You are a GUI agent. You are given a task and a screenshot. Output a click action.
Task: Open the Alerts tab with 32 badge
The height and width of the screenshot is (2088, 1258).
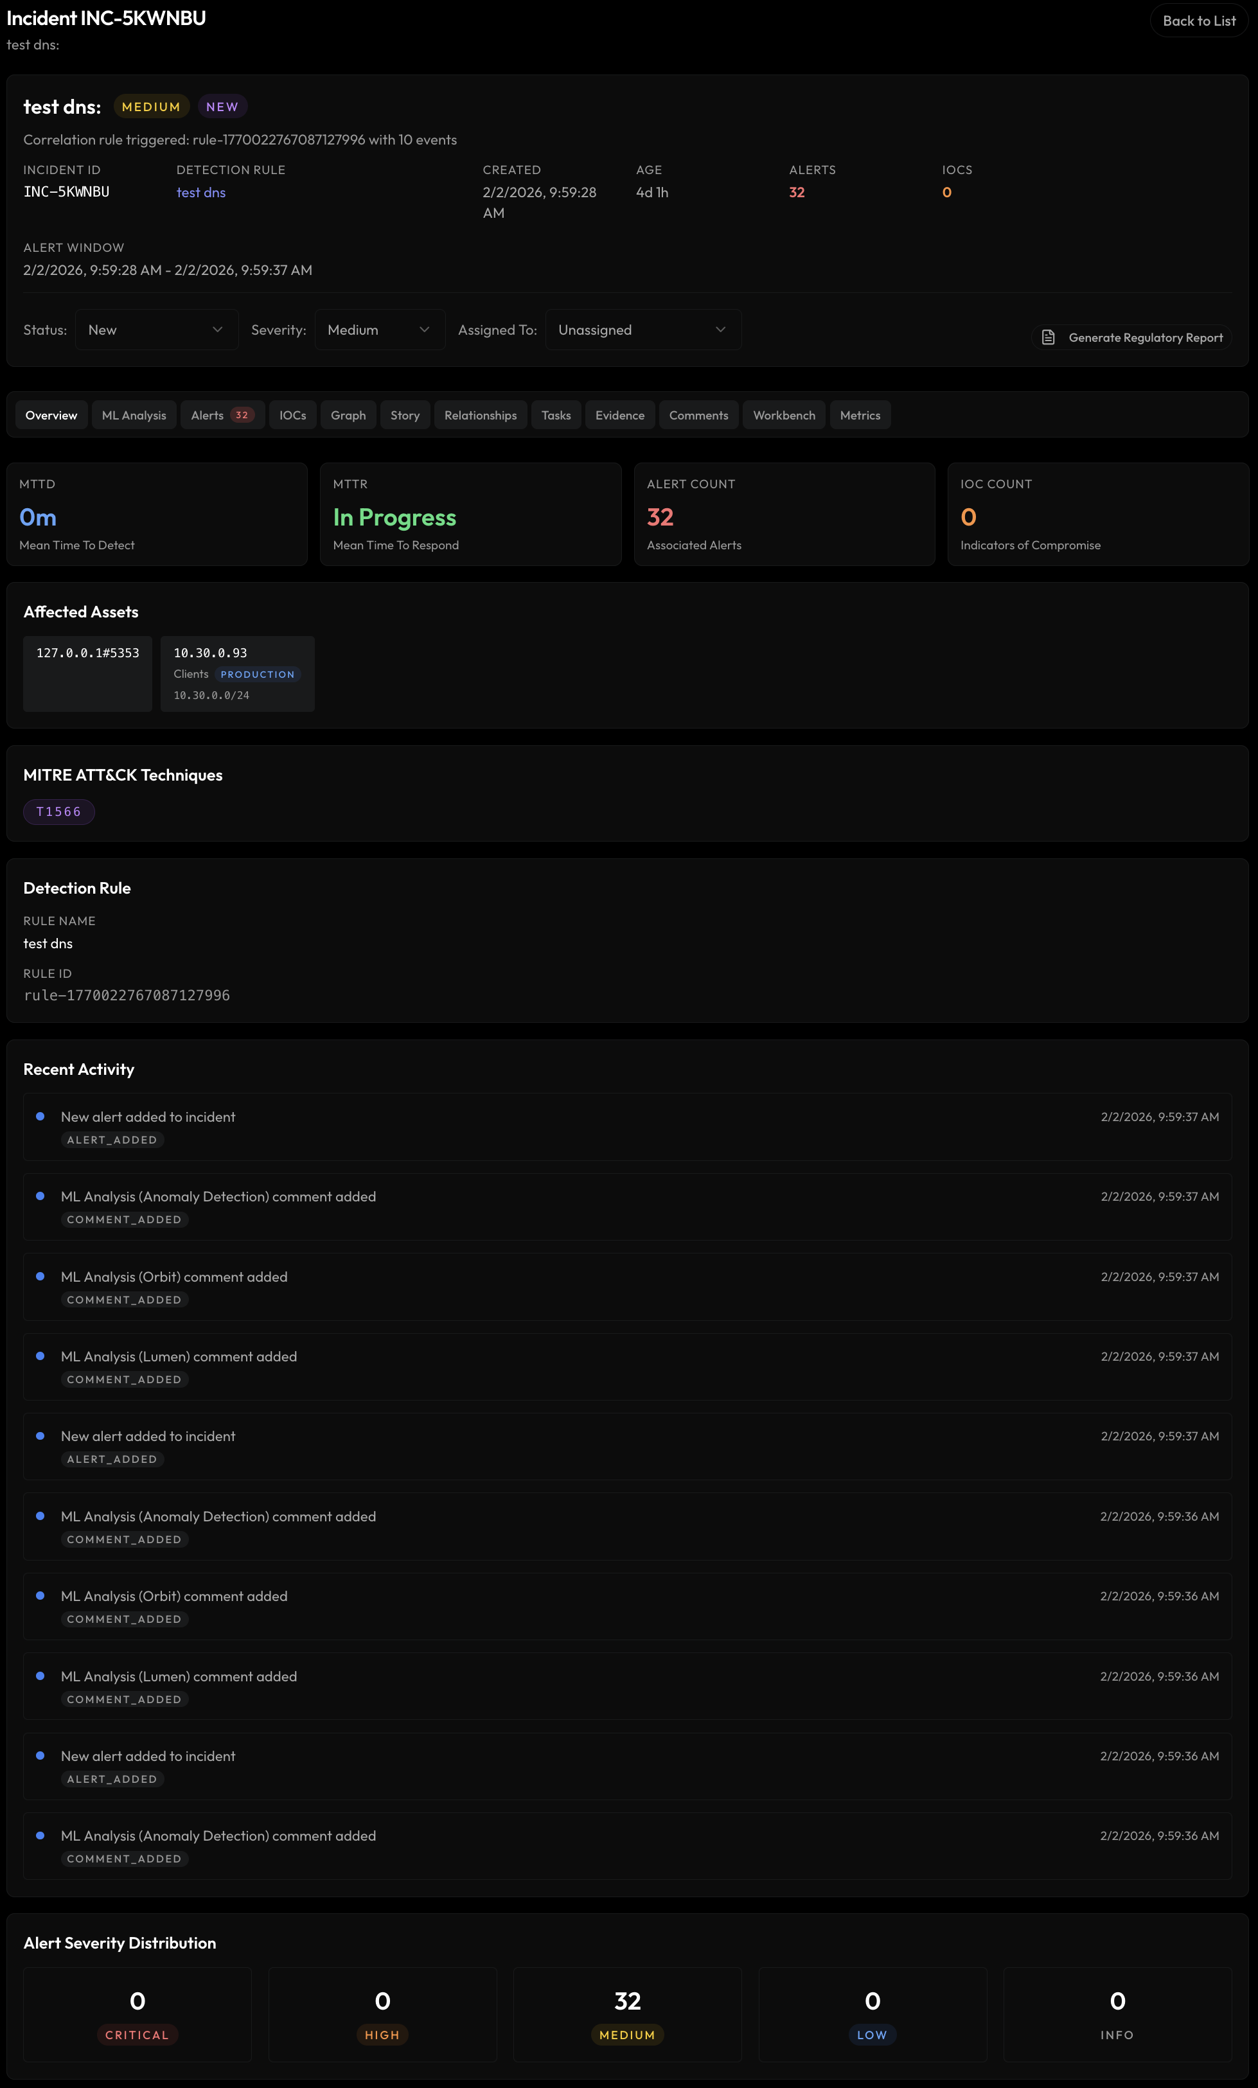pyautogui.click(x=221, y=415)
